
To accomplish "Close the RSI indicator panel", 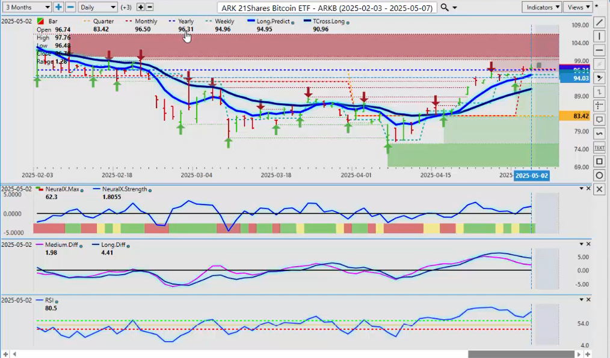I will pos(588,299).
